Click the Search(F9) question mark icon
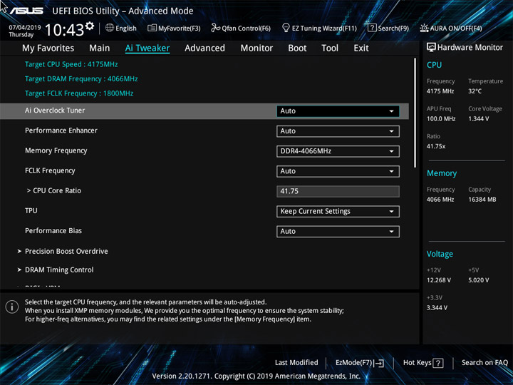Viewport: 513px width, 385px height. click(372, 28)
